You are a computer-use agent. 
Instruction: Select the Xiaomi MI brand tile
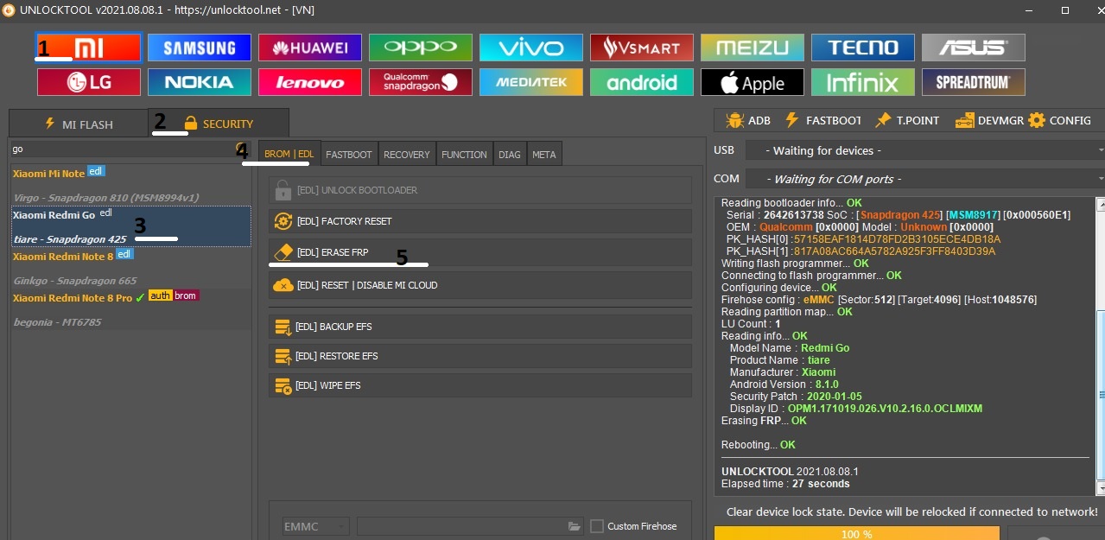click(89, 48)
